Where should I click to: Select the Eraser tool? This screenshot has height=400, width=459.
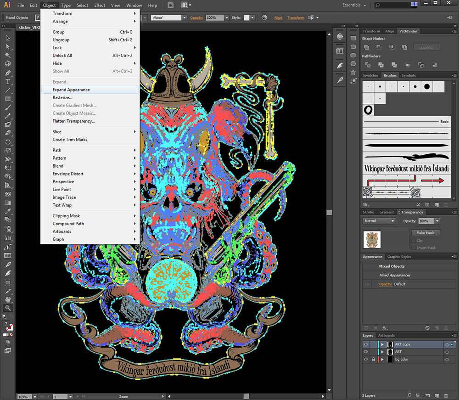point(8,133)
